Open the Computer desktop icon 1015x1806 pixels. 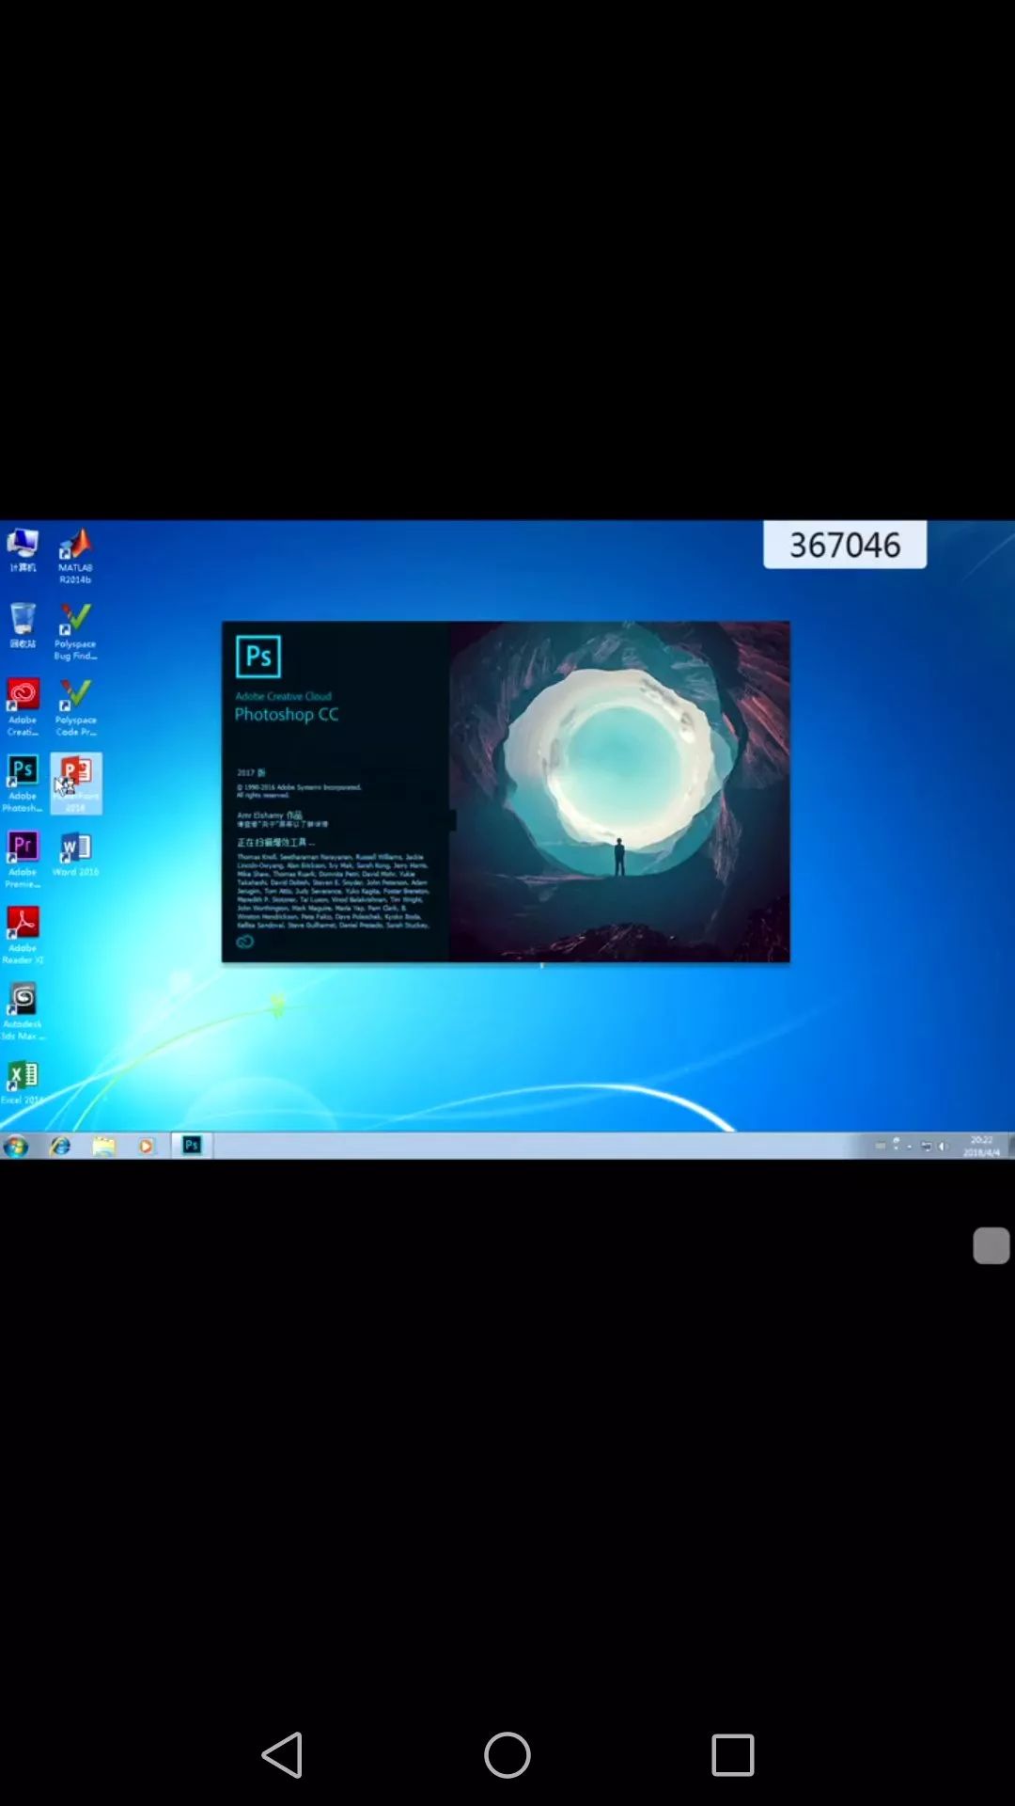point(23,551)
